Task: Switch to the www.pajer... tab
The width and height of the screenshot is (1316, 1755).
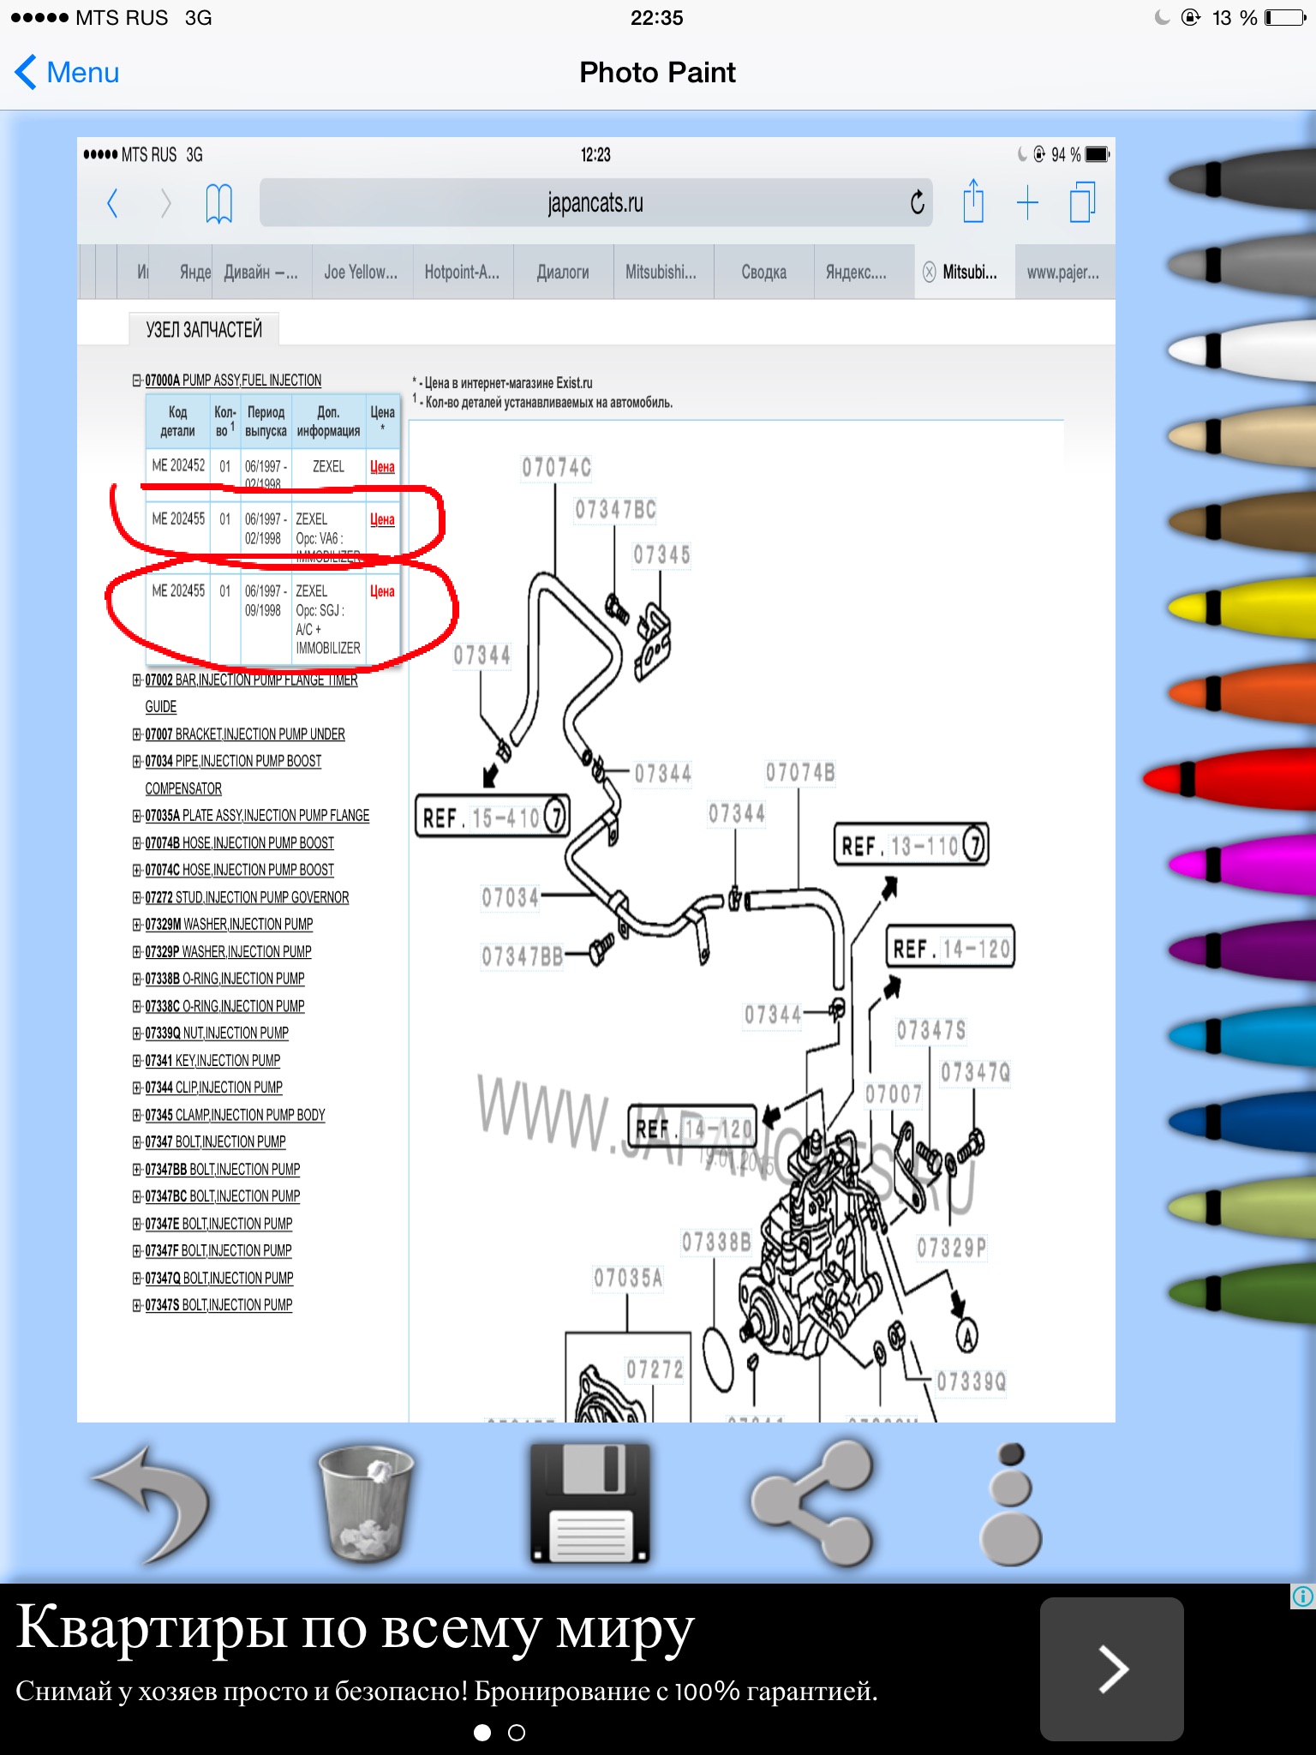Action: [1064, 272]
